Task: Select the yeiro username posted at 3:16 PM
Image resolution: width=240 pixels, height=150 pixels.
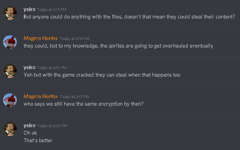Action: [29, 67]
